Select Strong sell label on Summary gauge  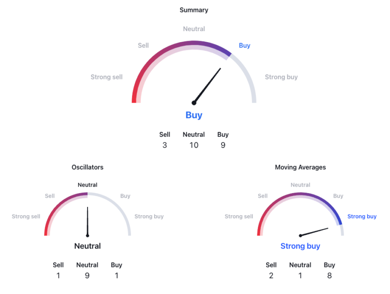pyautogui.click(x=106, y=77)
